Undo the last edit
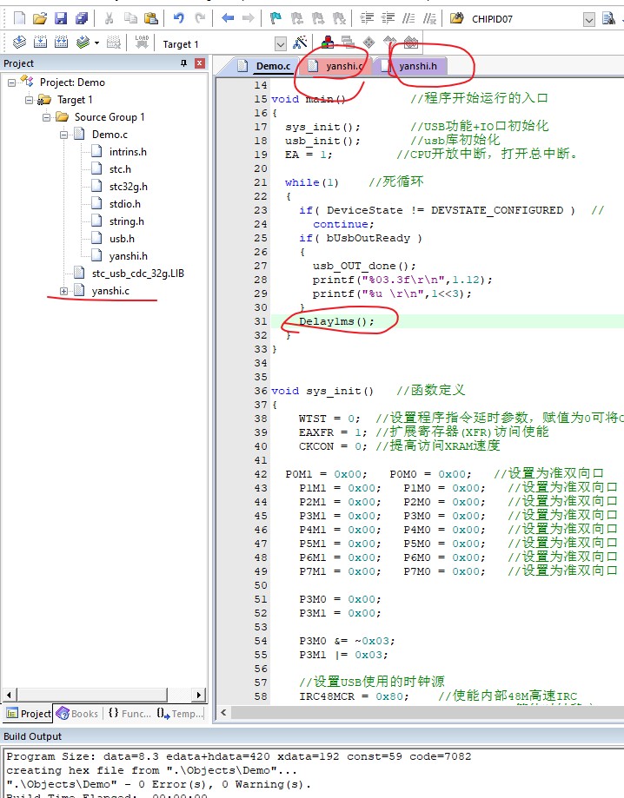Viewport: 624px width, 798px height. [x=178, y=19]
